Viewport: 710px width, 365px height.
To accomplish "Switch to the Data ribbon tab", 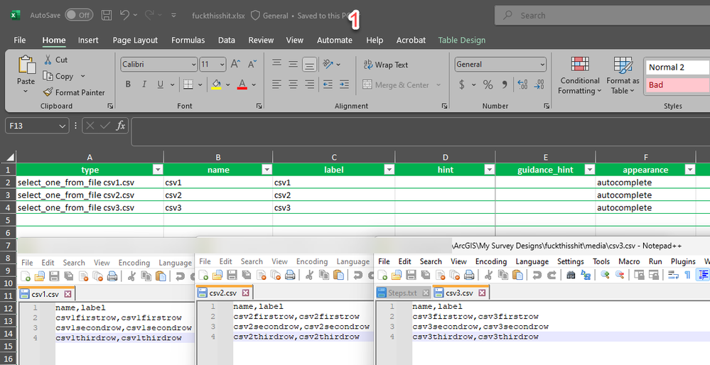I will [227, 40].
